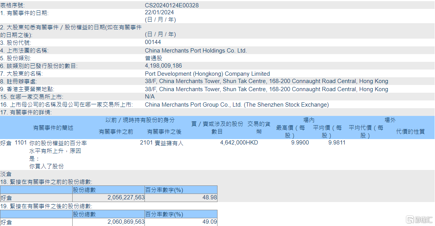Select average price 9.9811
Image resolution: width=435 pixels, height=226 pixels.
click(337, 143)
